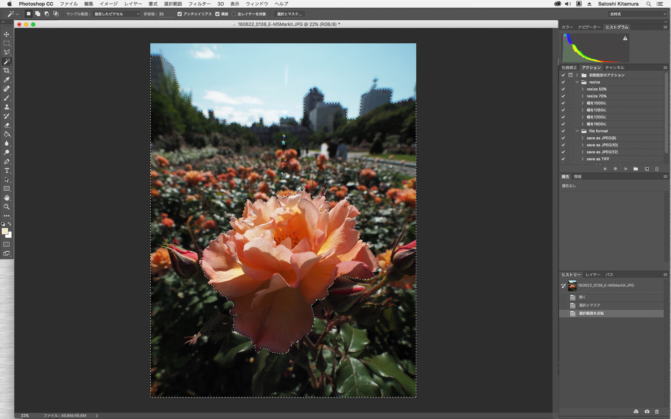Expand the save as TIFF action
The height and width of the screenshot is (419, 671).
click(583, 159)
